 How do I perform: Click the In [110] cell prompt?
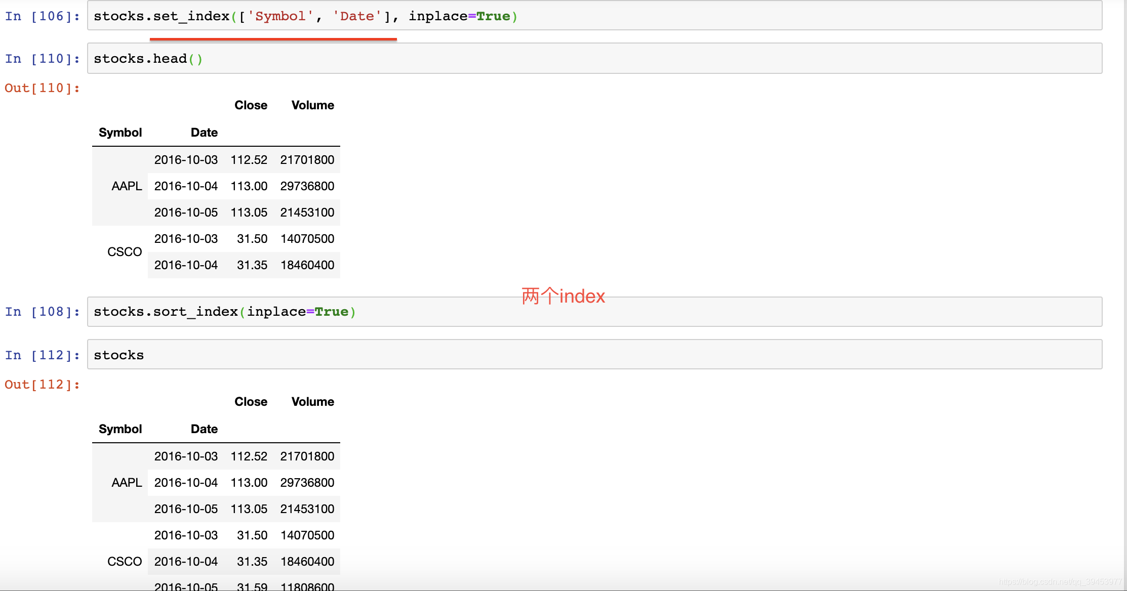[43, 59]
